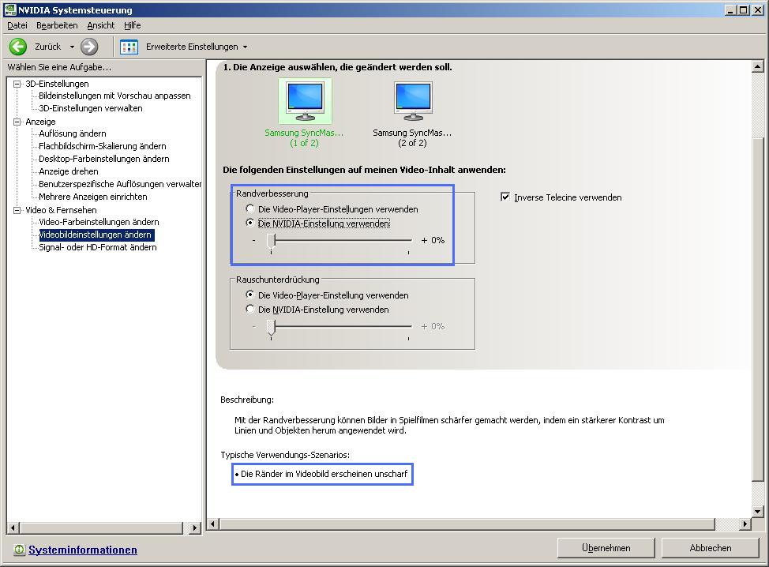This screenshot has width=769, height=567.
Task: Click the main pane scroll up arrow
Action: pos(757,66)
